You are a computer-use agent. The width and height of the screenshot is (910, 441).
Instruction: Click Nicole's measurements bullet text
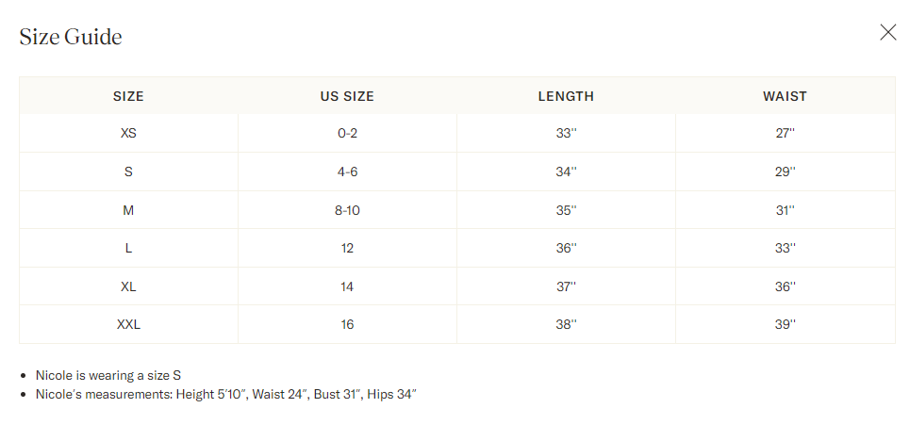[x=226, y=395]
